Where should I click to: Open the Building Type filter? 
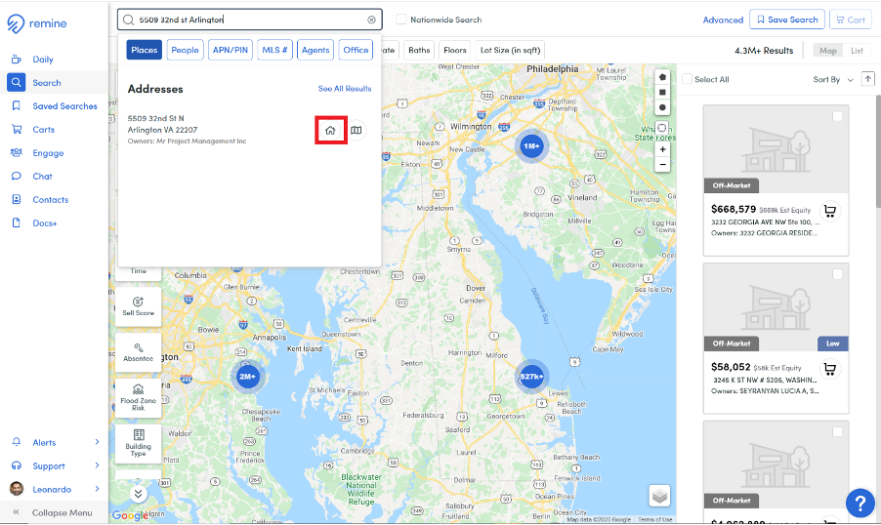point(139,443)
